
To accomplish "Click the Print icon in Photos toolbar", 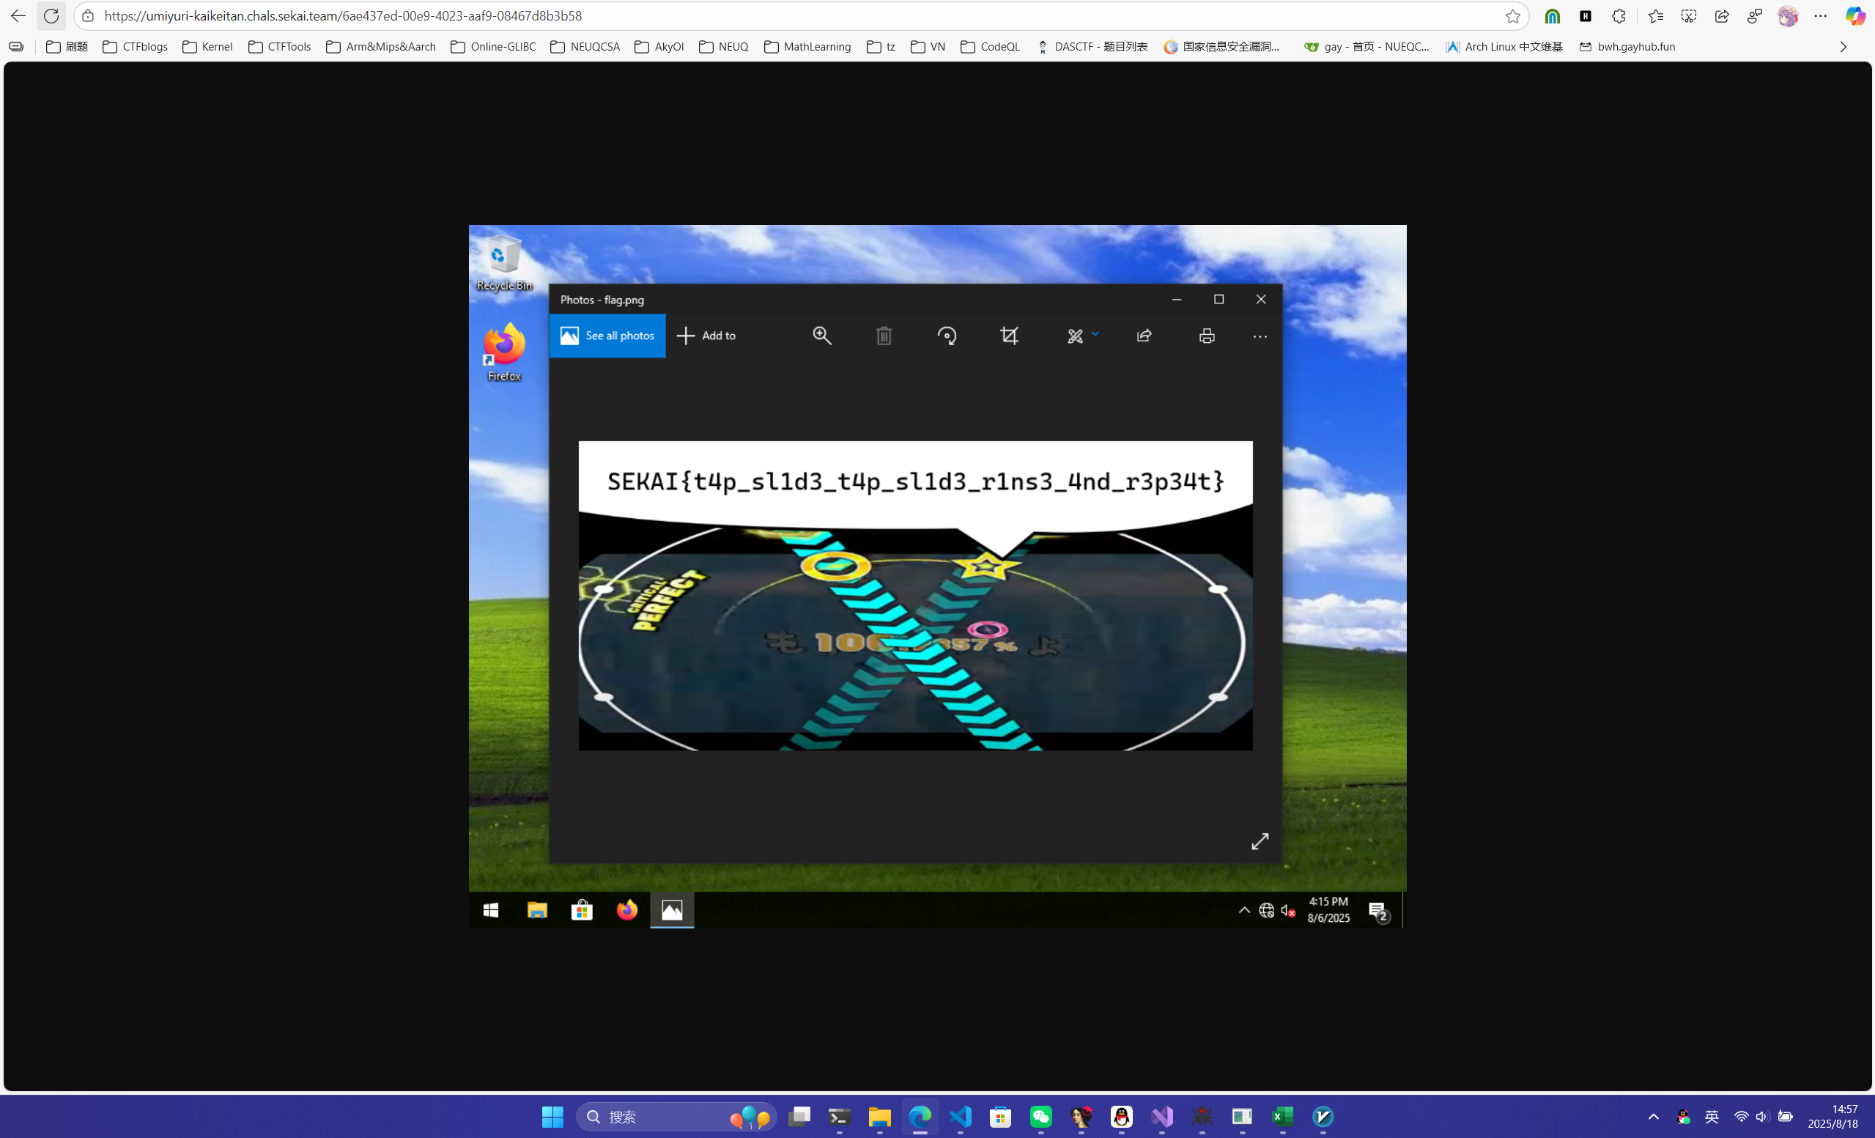I will (1206, 336).
